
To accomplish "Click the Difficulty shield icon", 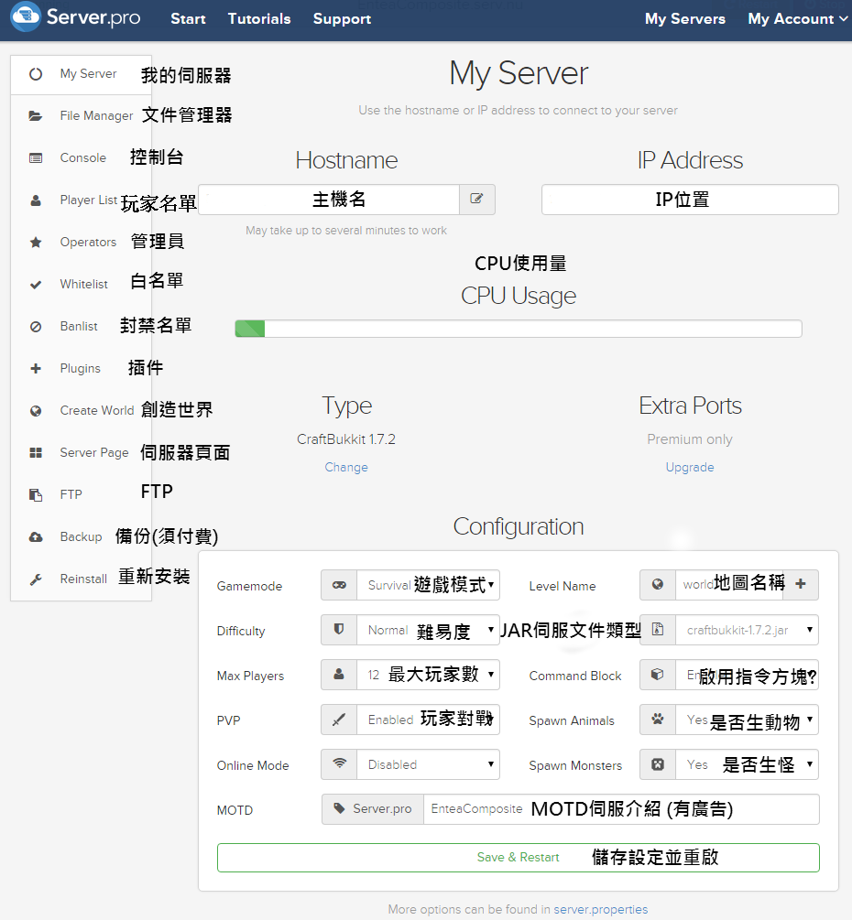I will (339, 630).
